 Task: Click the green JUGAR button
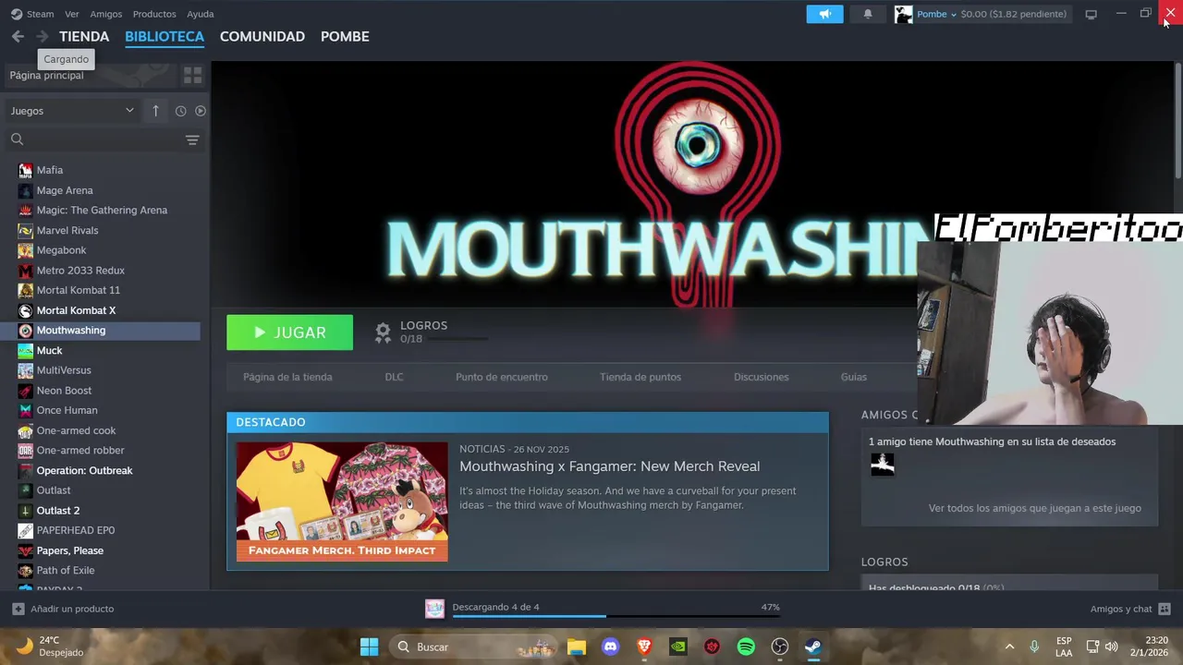point(289,332)
